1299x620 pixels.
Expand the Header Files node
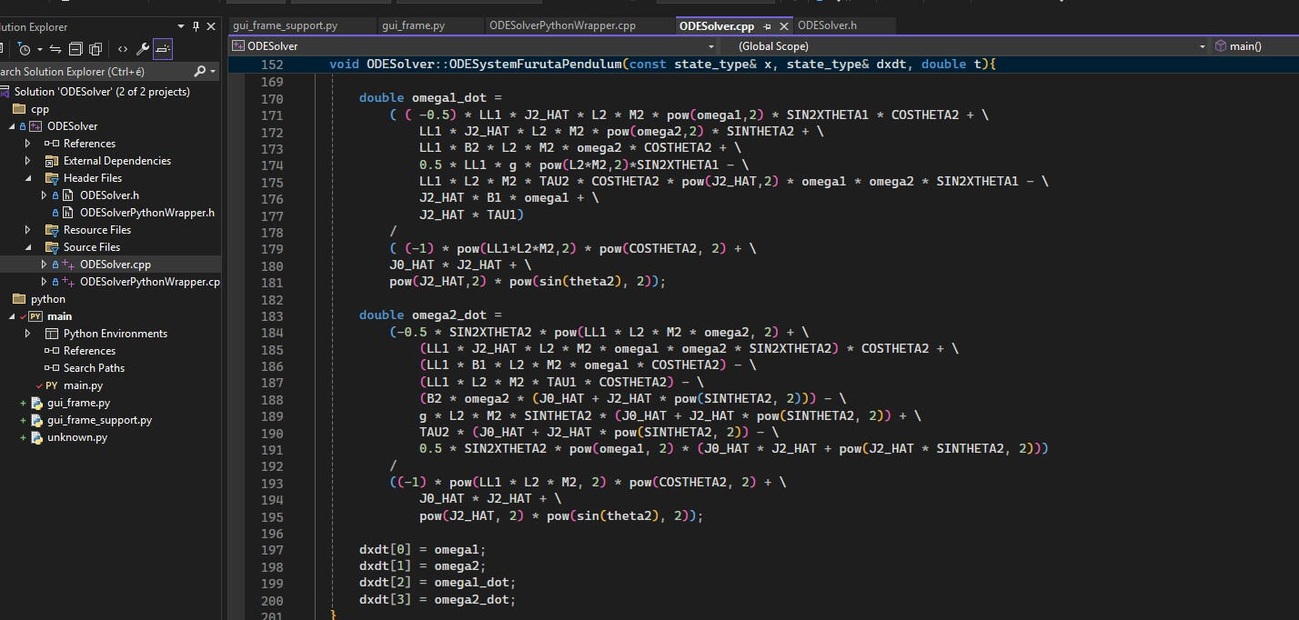[x=28, y=177]
